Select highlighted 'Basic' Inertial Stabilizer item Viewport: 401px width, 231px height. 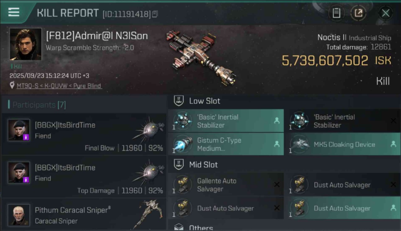(226, 121)
